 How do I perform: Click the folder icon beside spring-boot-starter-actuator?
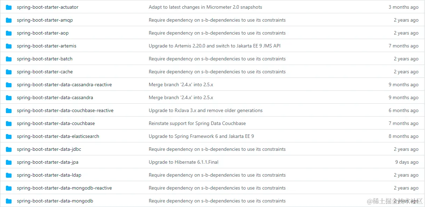click(x=9, y=7)
